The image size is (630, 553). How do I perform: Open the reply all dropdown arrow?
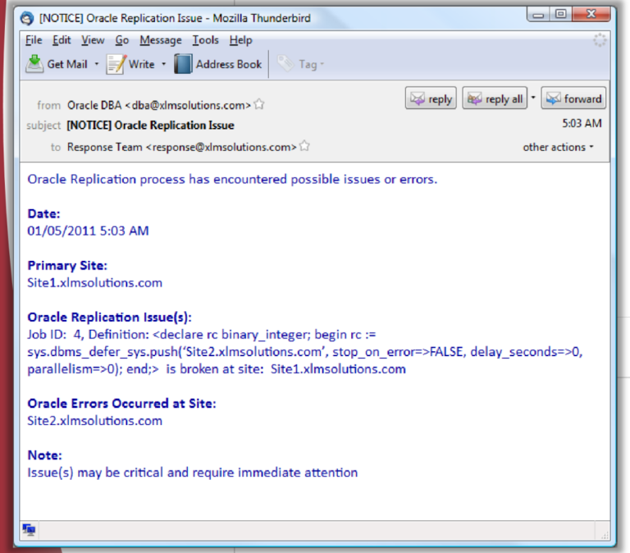(x=533, y=98)
